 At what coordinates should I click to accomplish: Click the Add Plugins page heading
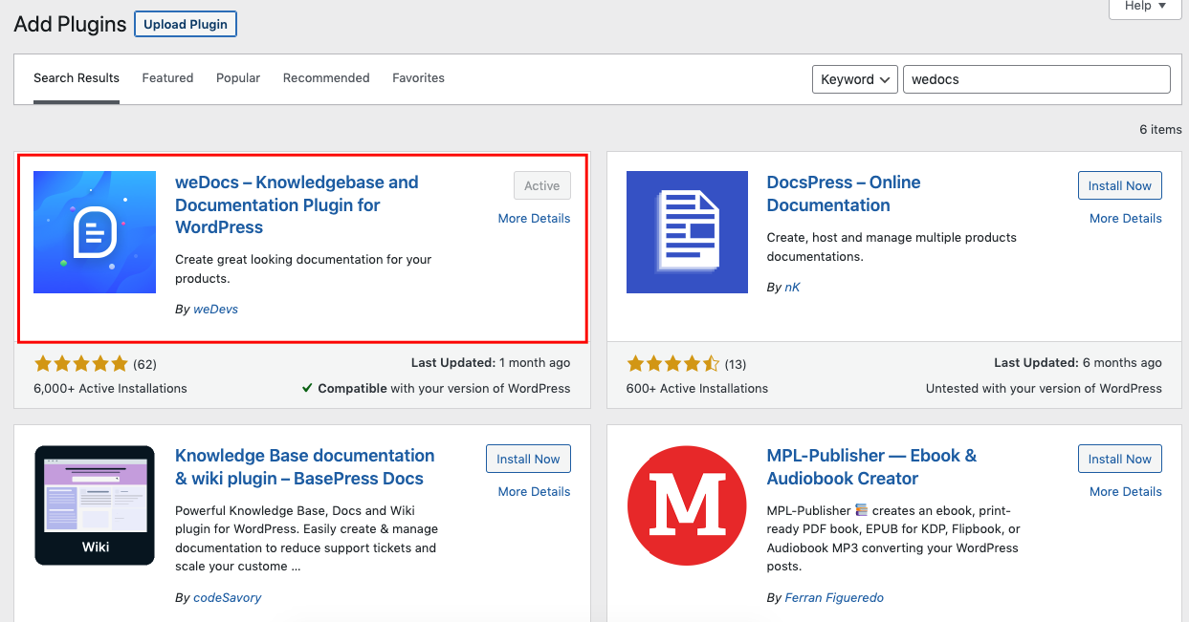tap(70, 25)
